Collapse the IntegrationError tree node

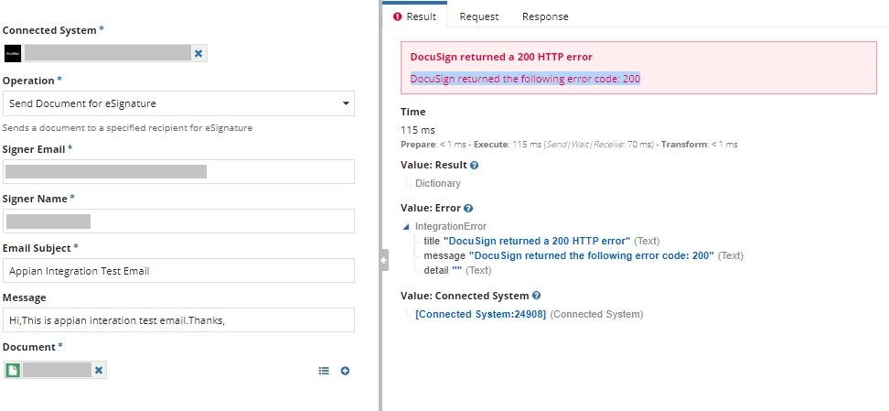[x=405, y=226]
